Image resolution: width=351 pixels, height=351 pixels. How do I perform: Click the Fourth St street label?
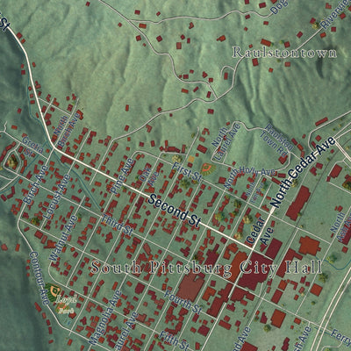pyautogui.click(x=183, y=303)
